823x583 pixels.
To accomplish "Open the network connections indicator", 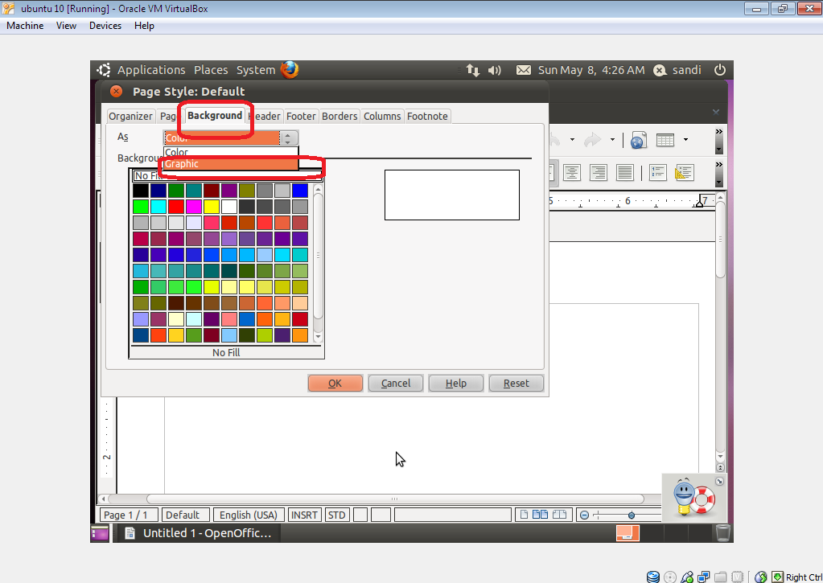I will pos(473,70).
